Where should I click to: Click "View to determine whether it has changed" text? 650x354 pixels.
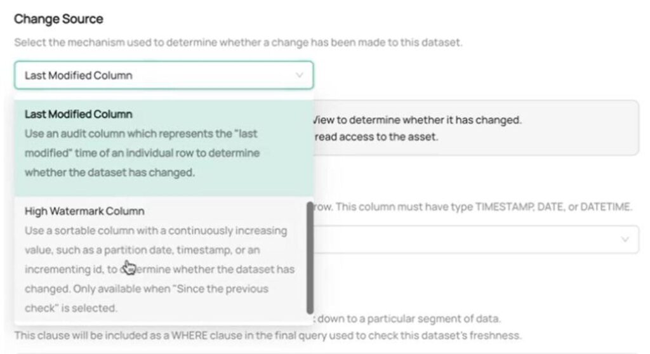[x=418, y=119]
